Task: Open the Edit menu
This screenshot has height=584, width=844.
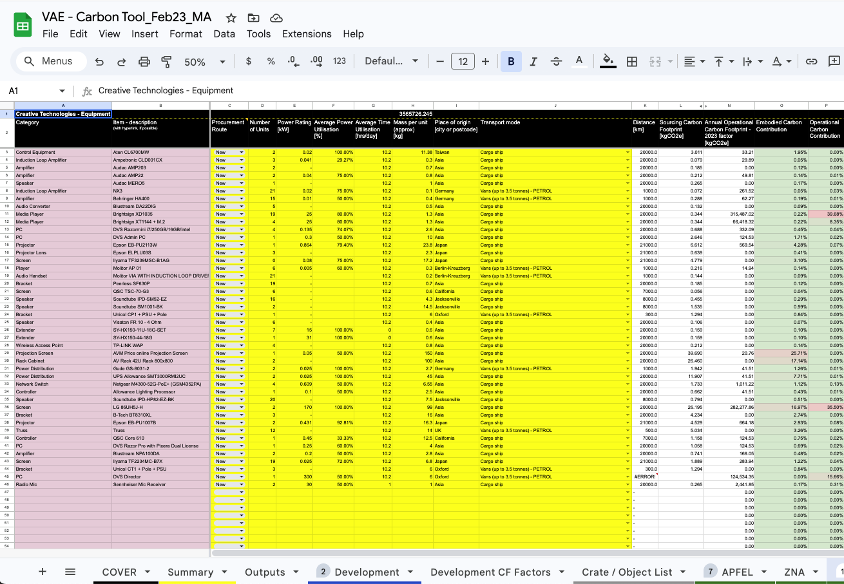Action: [x=79, y=34]
